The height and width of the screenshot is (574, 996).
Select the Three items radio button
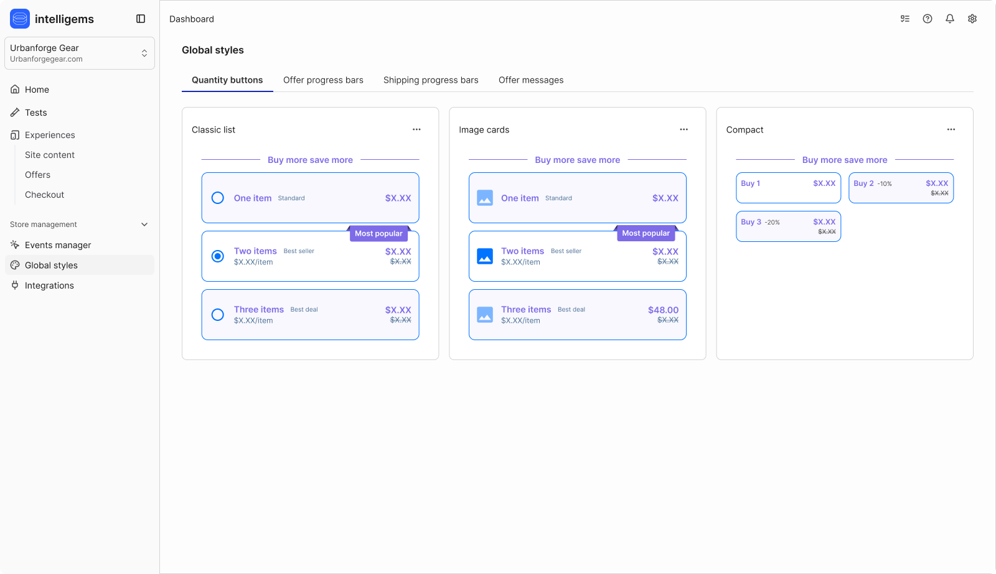218,315
